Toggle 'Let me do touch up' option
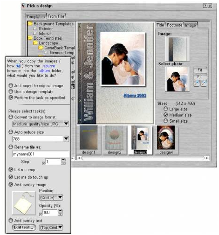 pyautogui.click(x=11, y=177)
